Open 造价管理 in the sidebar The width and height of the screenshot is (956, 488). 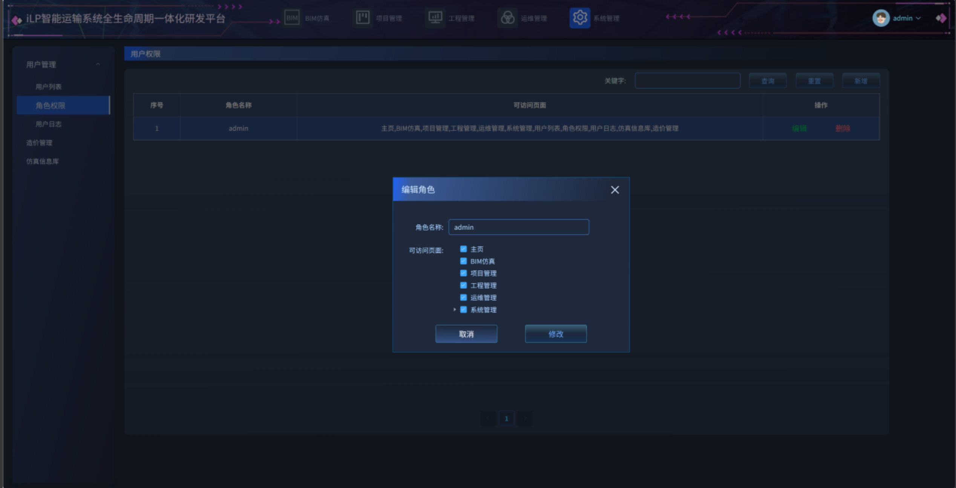tap(39, 143)
